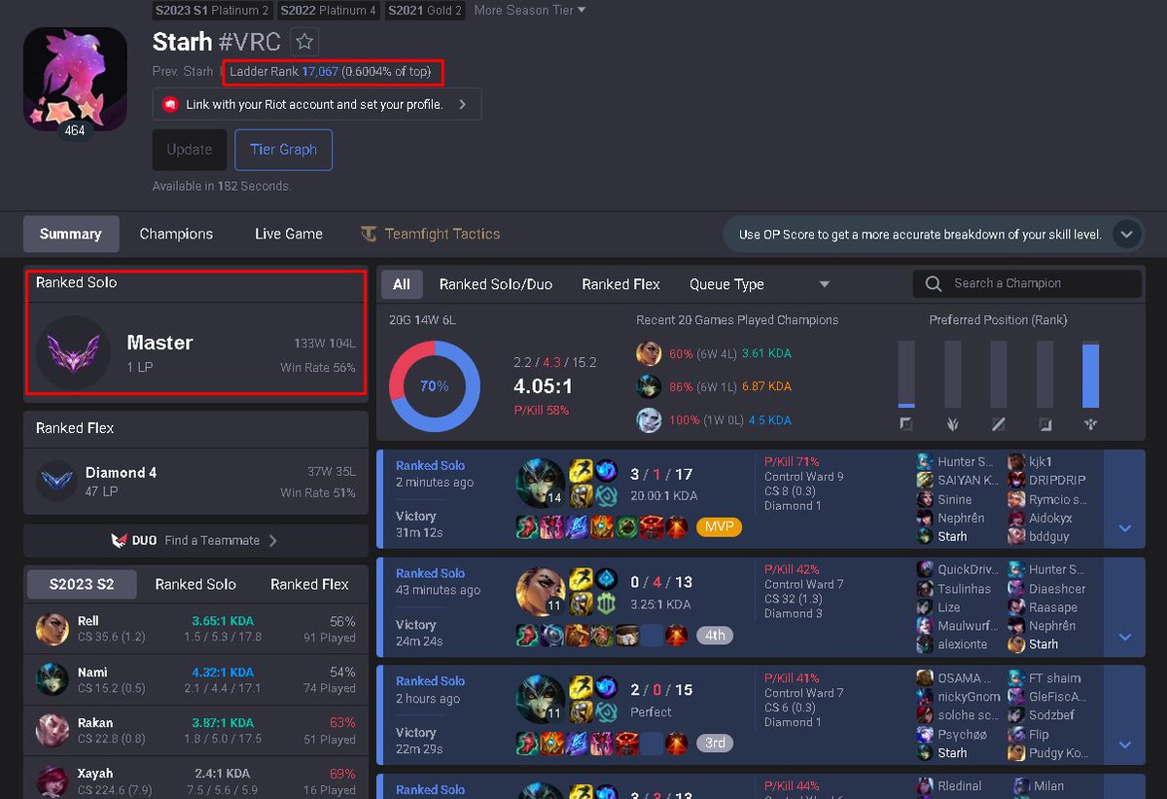Viewport: 1167px width, 799px height.
Task: Click the 3rd place badge
Action: tap(715, 743)
